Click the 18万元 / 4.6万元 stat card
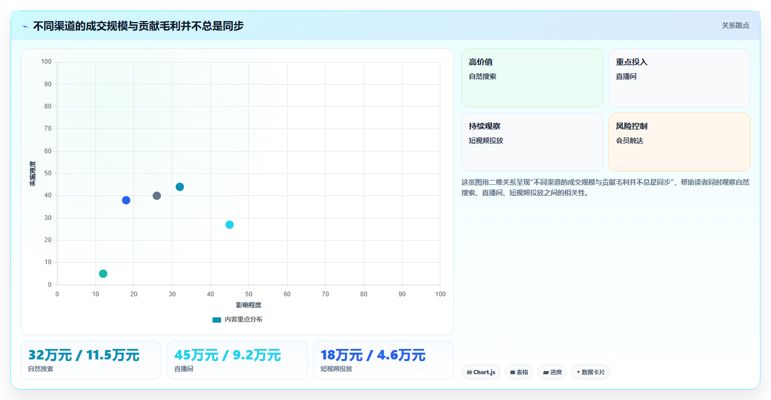This screenshot has width=771, height=400. coord(383,360)
